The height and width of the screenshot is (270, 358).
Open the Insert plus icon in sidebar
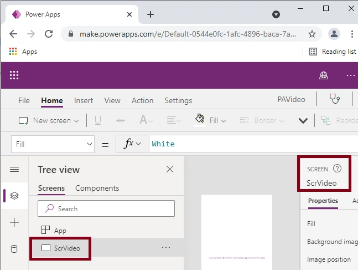tap(14, 222)
